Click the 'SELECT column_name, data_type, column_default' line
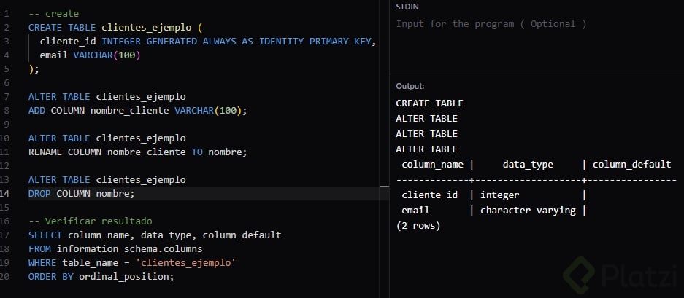Screen dimensions: 684x298 click(x=155, y=235)
